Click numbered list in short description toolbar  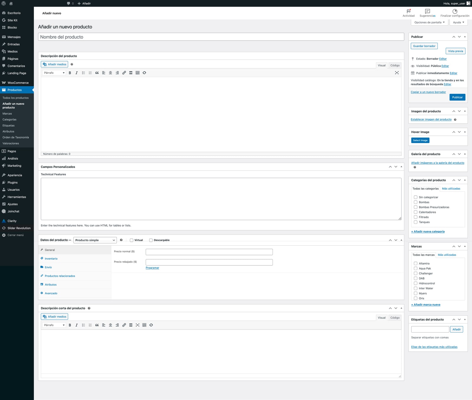point(90,325)
